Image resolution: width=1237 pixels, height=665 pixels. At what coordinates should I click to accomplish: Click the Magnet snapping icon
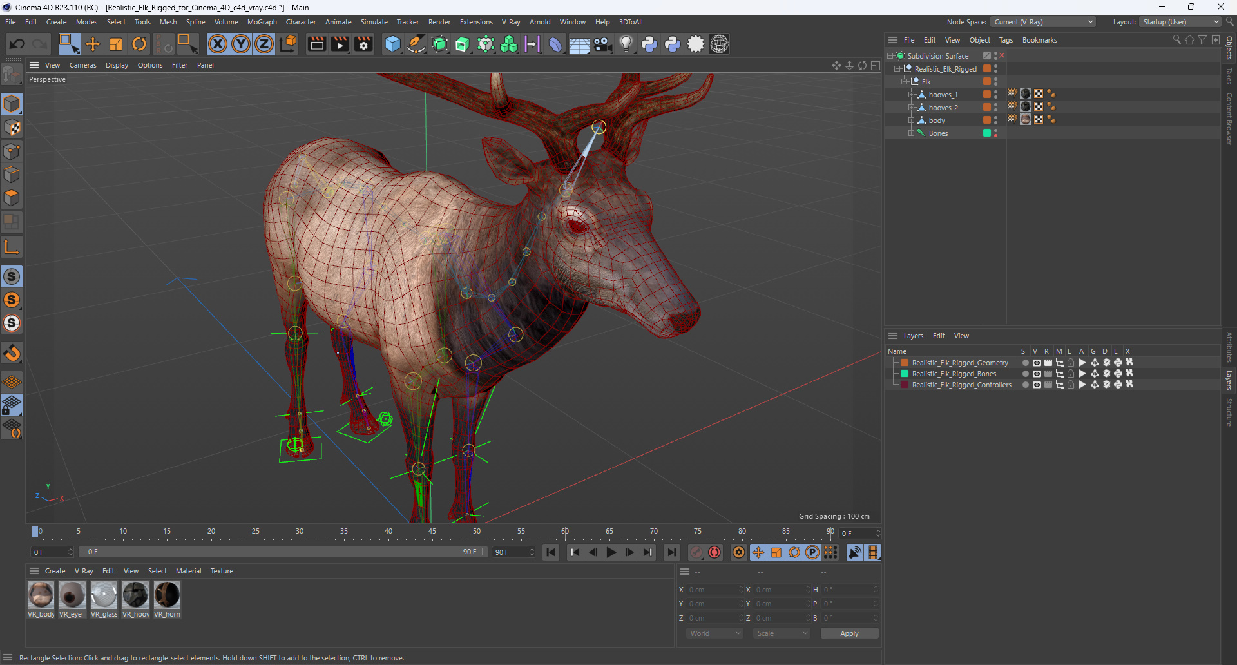[x=12, y=352]
